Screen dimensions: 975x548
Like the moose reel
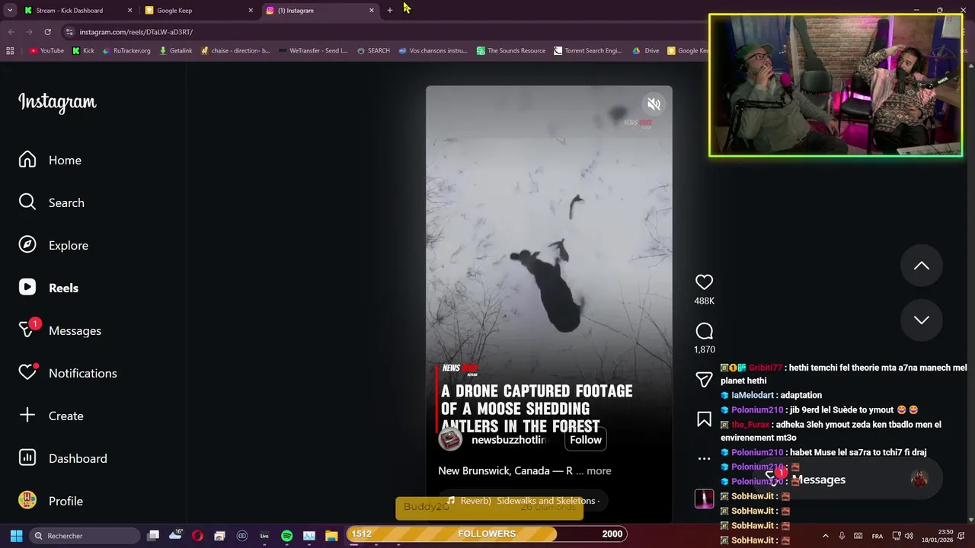coord(704,282)
